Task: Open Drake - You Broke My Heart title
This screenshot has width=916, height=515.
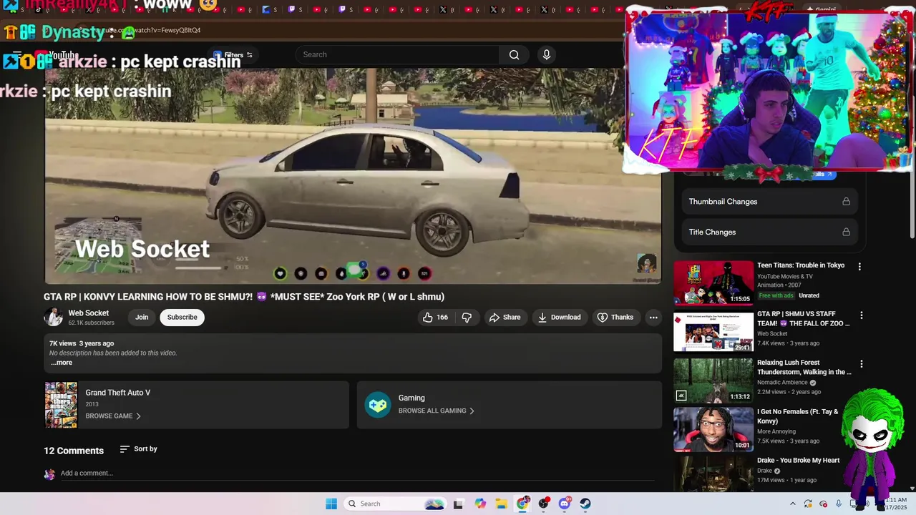Action: 798,460
